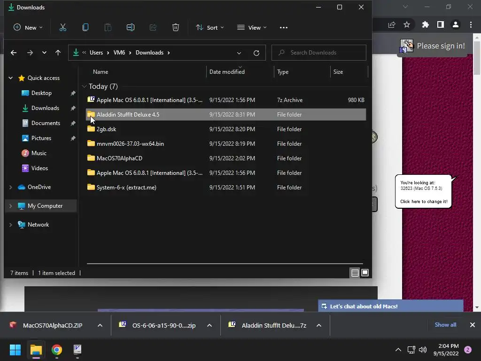Click VM6 in the breadcrumb path

[x=119, y=53]
